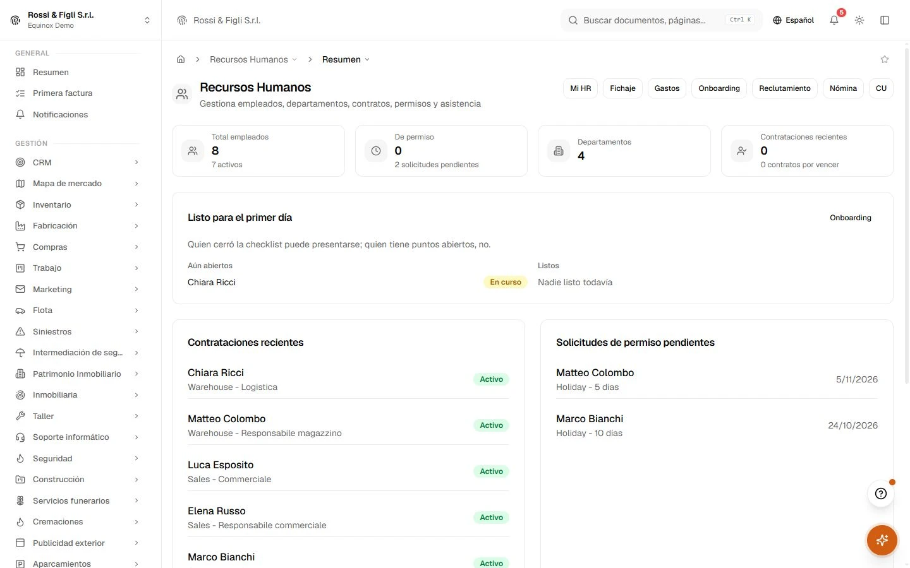Click the Fabricación chart icon
The width and height of the screenshot is (910, 568).
point(20,226)
